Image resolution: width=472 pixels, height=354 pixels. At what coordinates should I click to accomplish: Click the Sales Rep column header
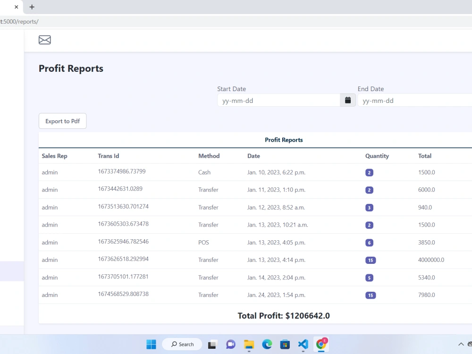[54, 156]
